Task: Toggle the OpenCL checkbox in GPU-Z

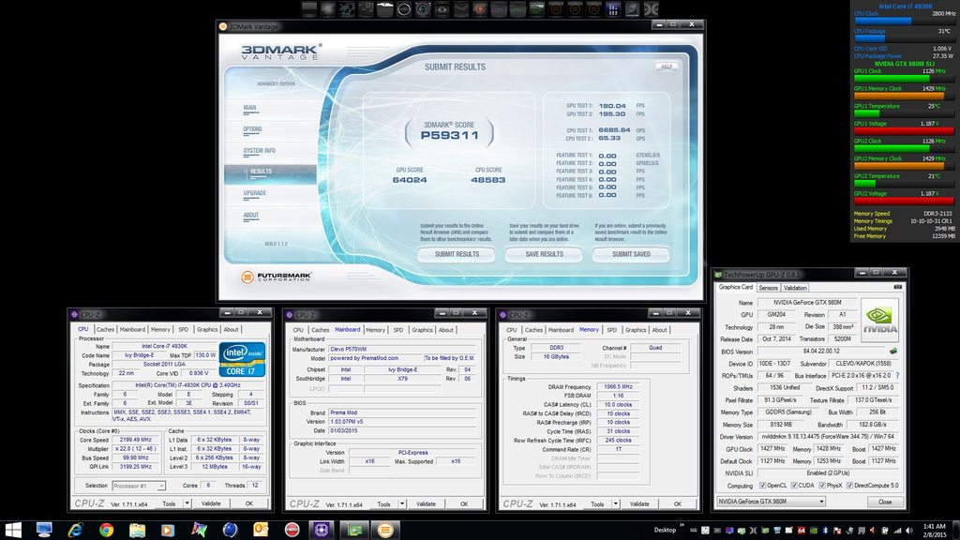Action: [x=762, y=486]
